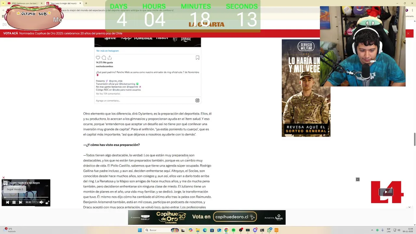Seek the mini player progress bar

[26, 197]
